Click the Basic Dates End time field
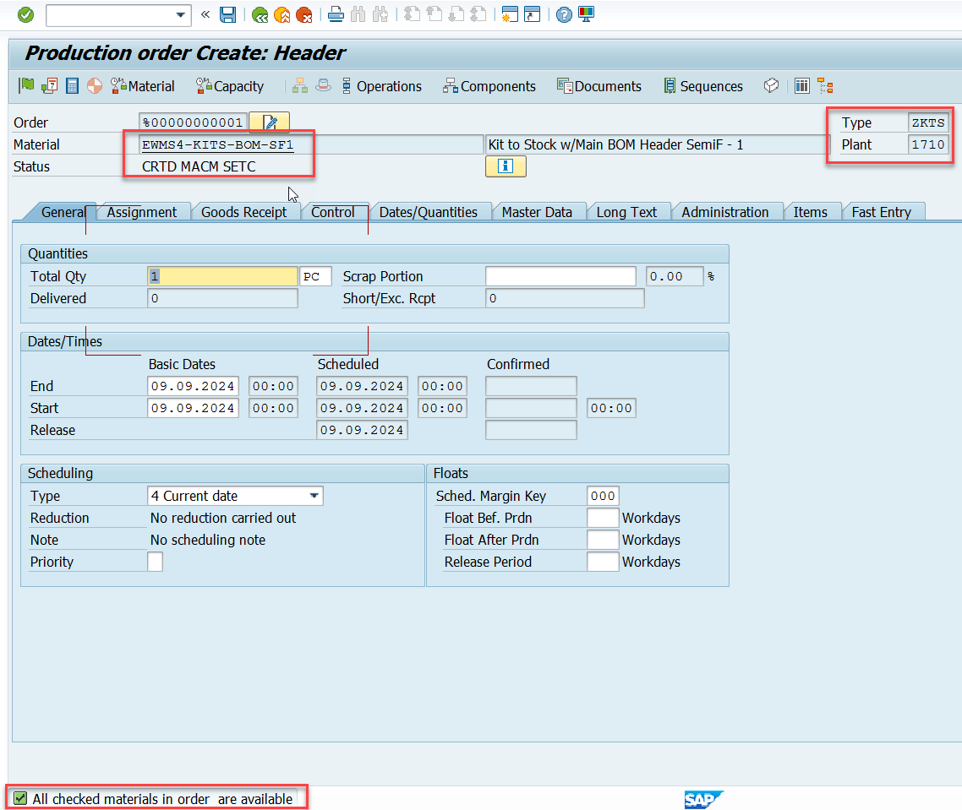Screen dimensions: 962x810 click(274, 386)
